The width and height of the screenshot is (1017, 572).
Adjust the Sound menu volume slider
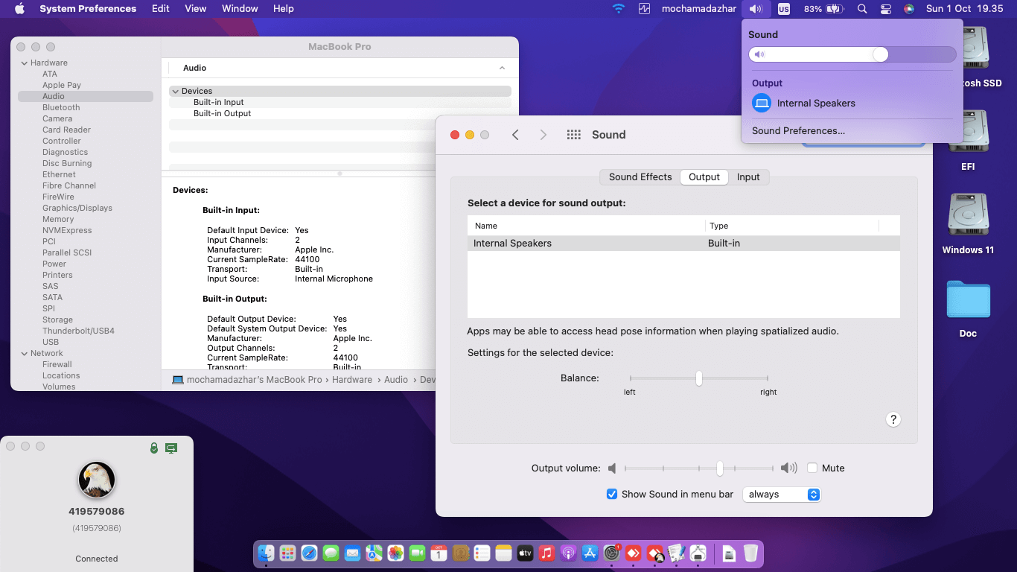(852, 54)
